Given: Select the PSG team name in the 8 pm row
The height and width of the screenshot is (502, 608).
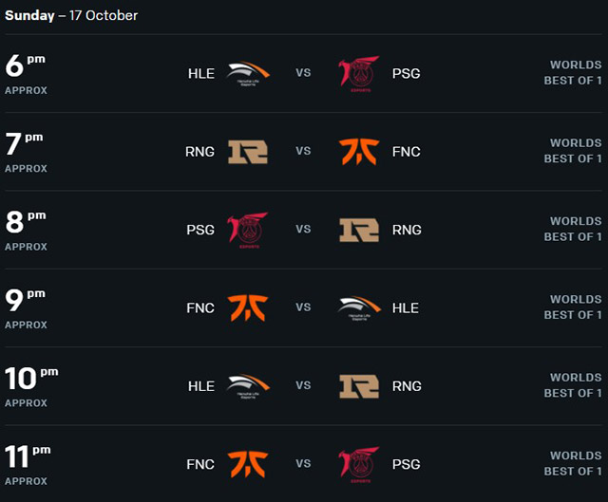Looking at the screenshot, I should pyautogui.click(x=200, y=230).
